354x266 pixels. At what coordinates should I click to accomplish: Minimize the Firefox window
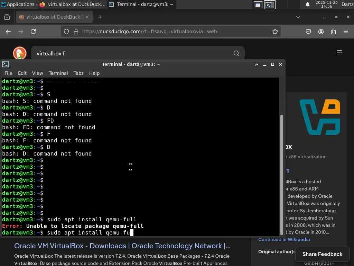[324, 17]
